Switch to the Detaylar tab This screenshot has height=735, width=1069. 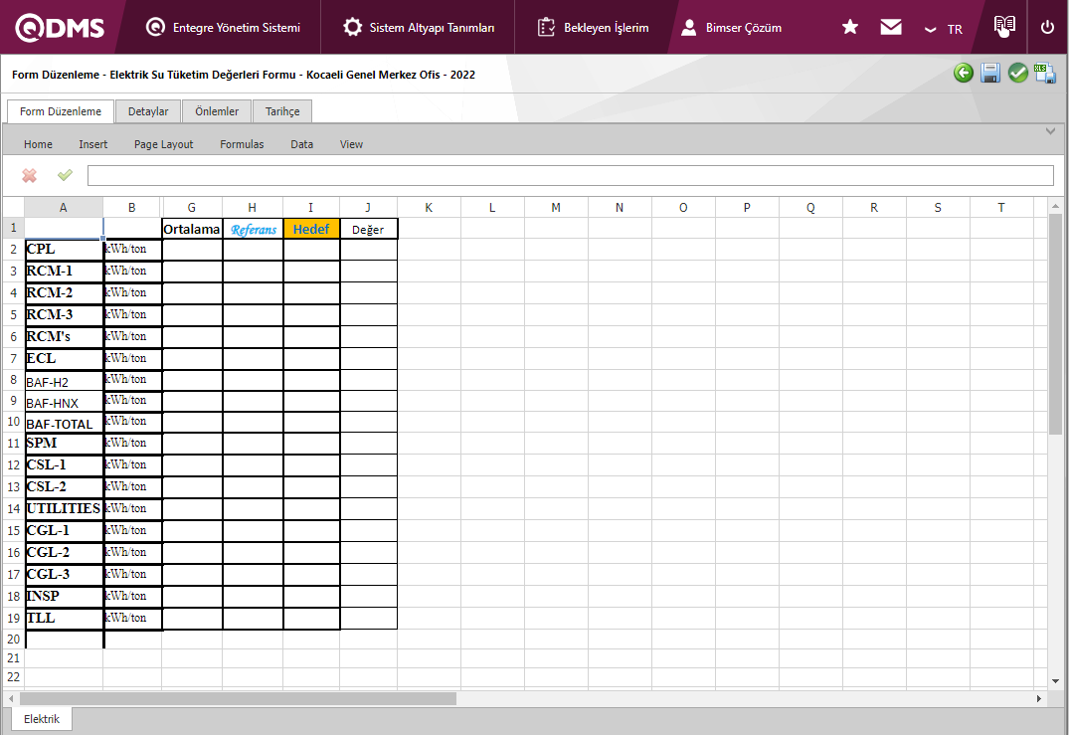[x=148, y=111]
